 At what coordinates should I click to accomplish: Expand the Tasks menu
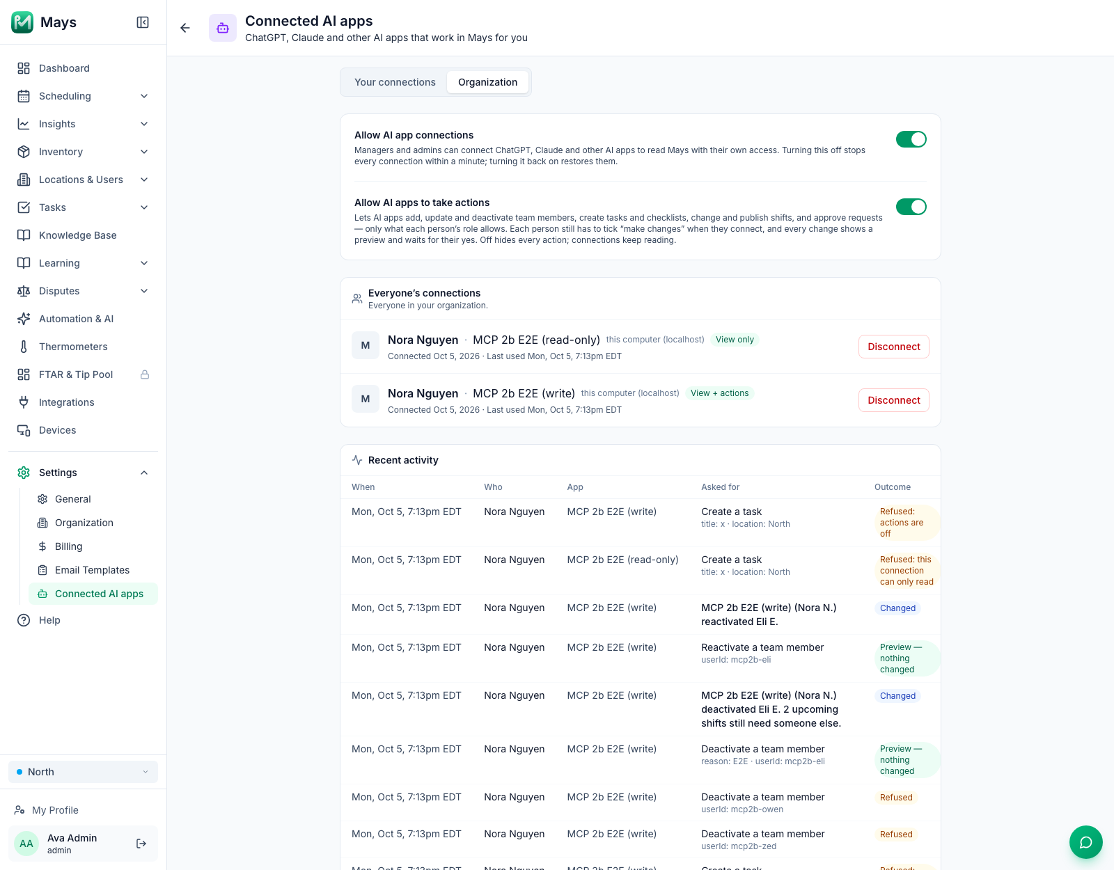click(x=84, y=207)
